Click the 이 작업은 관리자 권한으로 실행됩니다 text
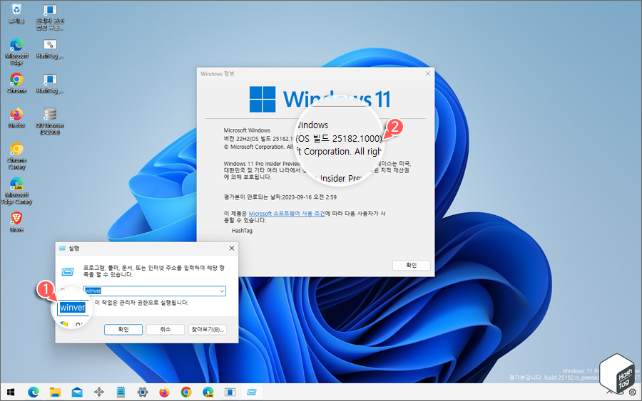Image resolution: width=642 pixels, height=401 pixels. point(142,303)
